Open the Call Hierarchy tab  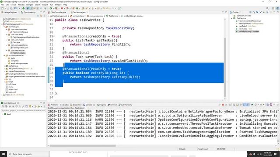tap(125, 105)
